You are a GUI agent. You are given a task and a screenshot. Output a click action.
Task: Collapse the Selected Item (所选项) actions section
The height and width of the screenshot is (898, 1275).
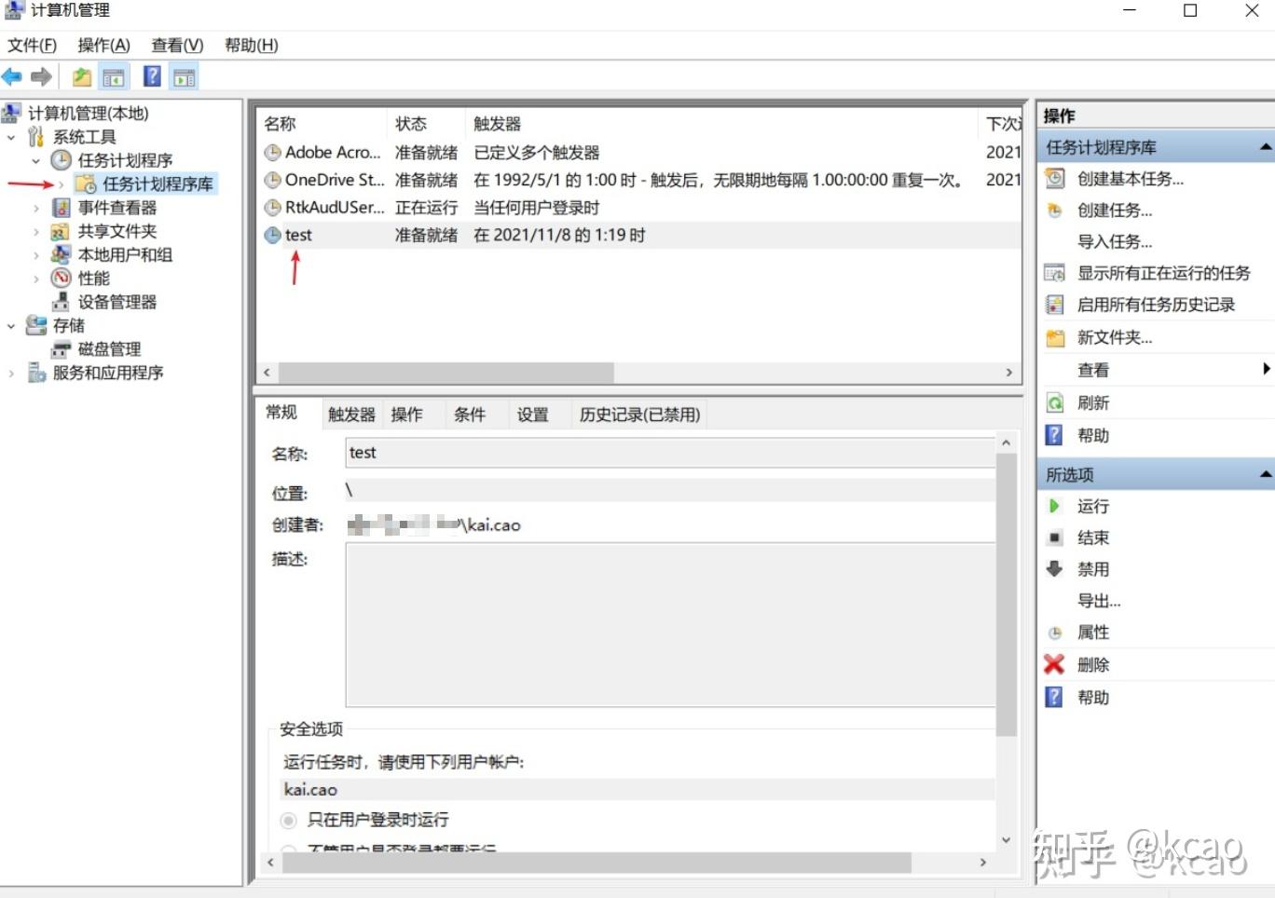click(x=1266, y=474)
